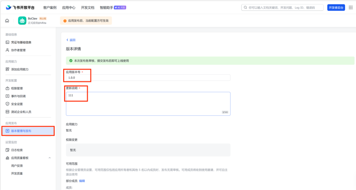Open 客户案例 in top navigation

(x=50, y=8)
